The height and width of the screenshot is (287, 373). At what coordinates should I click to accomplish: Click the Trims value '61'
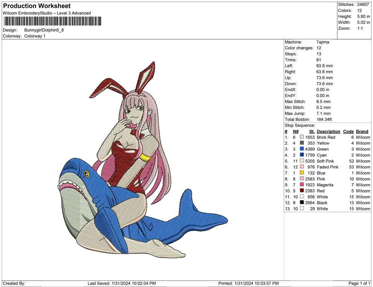318,60
